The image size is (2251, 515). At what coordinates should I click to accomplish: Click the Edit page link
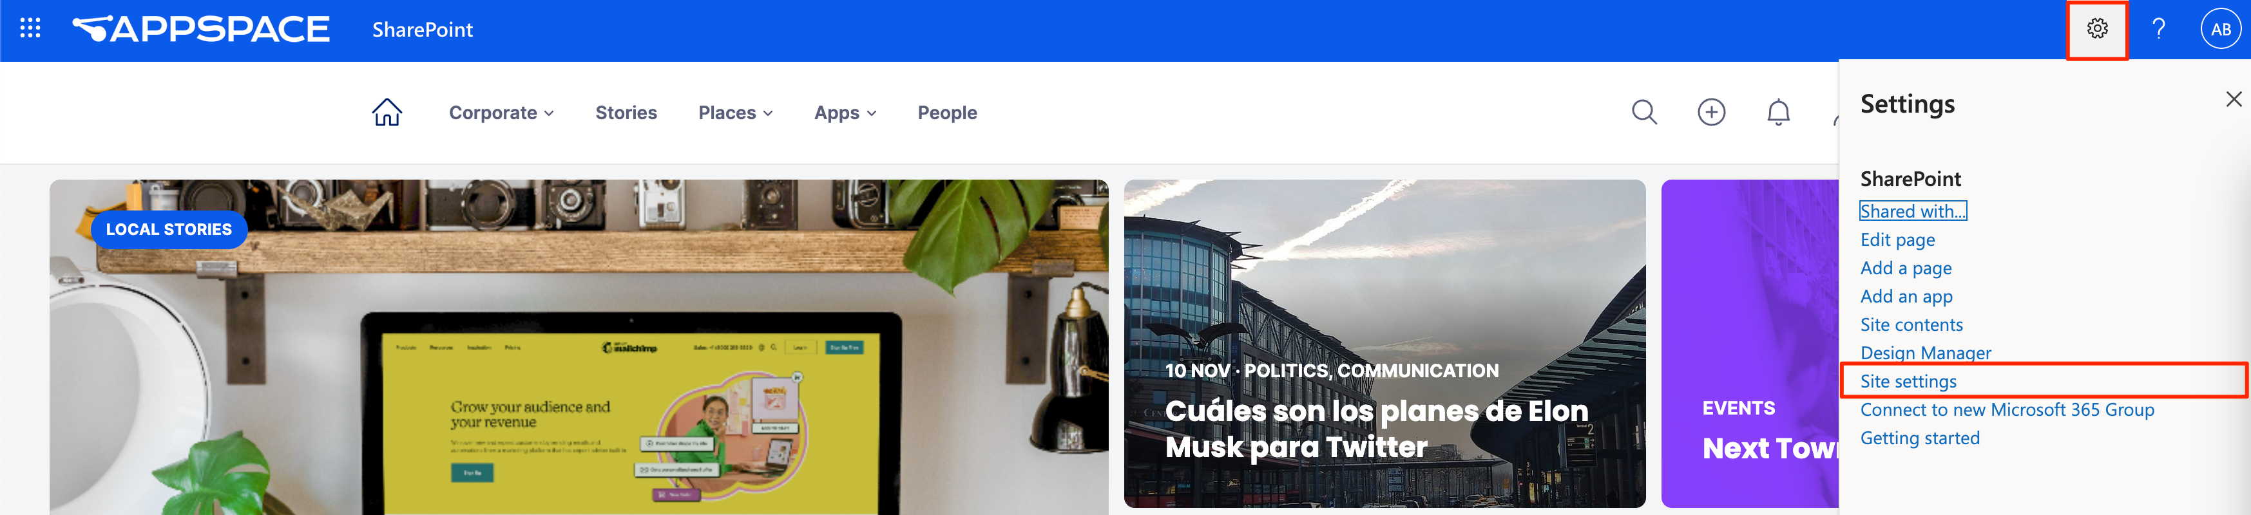[1897, 239]
